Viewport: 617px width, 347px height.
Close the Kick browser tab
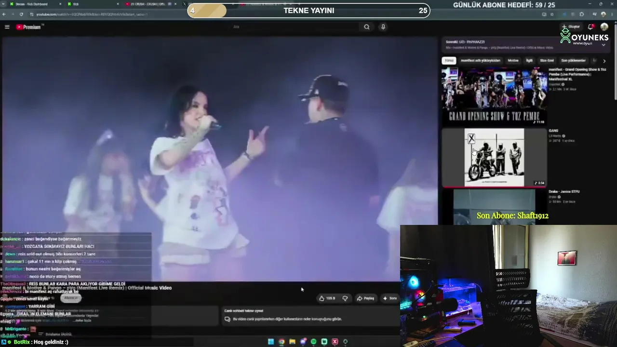click(118, 4)
